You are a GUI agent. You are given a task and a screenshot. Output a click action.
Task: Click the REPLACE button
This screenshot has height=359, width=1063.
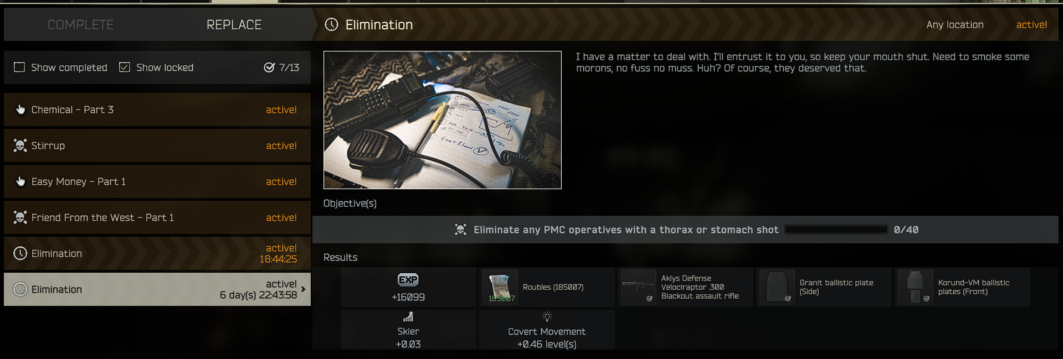pos(234,24)
